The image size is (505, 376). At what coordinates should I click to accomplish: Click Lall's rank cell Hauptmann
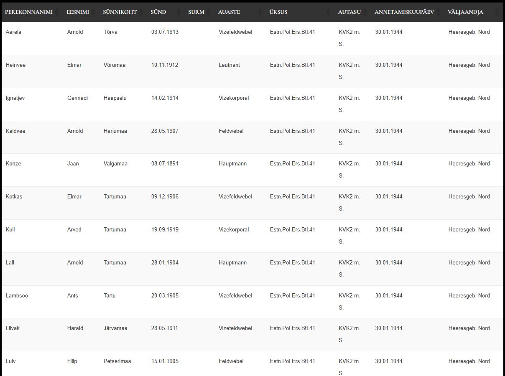tap(232, 263)
